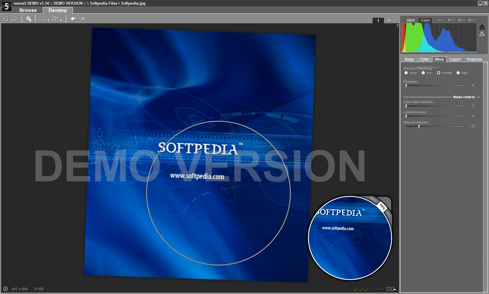
Task: Set the third checkmark flag
Action: 366,289
